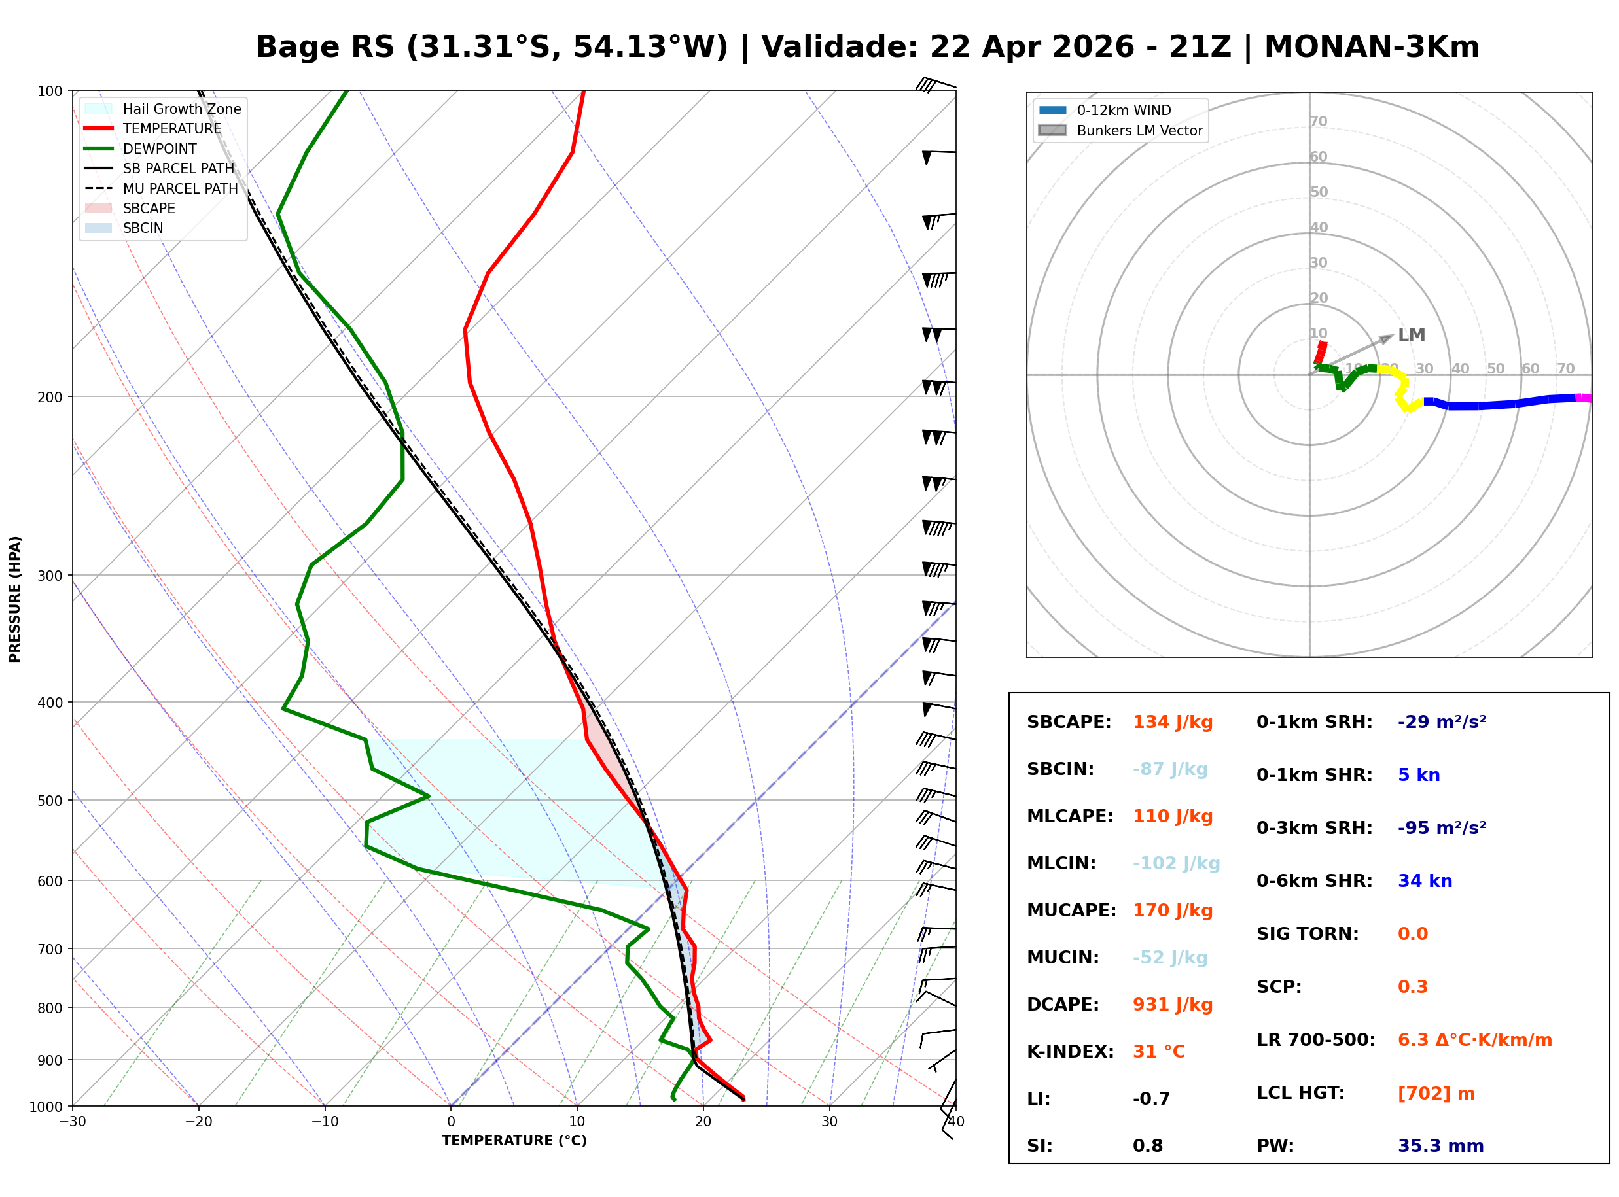The image size is (1619, 1197).
Task: Click the Bunkers LM Vector legend swatch
Action: [1053, 130]
